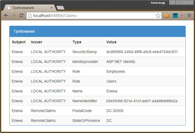The image size is (195, 133).
Task: Click RemoteClaims issuer in the PostalCode row
Action: click(43, 111)
